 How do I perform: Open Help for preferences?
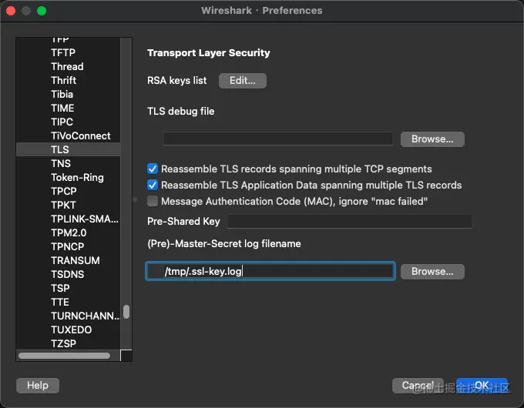[38, 386]
